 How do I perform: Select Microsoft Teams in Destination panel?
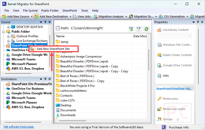coord(24,98)
